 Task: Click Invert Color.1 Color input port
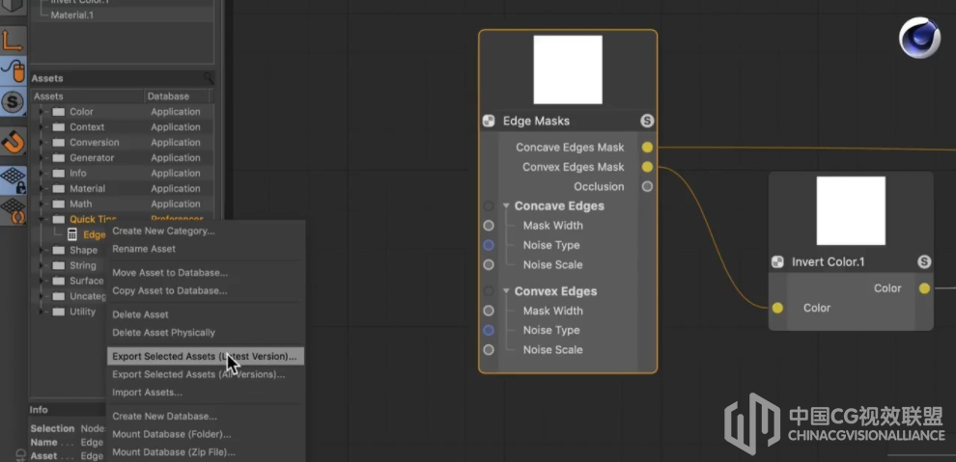tap(777, 308)
